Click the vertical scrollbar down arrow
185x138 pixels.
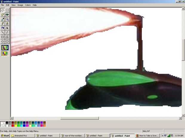[x=183, y=115]
